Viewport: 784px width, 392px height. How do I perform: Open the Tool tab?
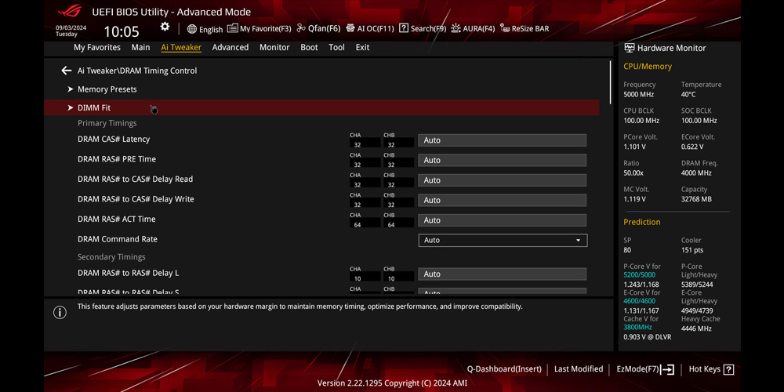[336, 48]
